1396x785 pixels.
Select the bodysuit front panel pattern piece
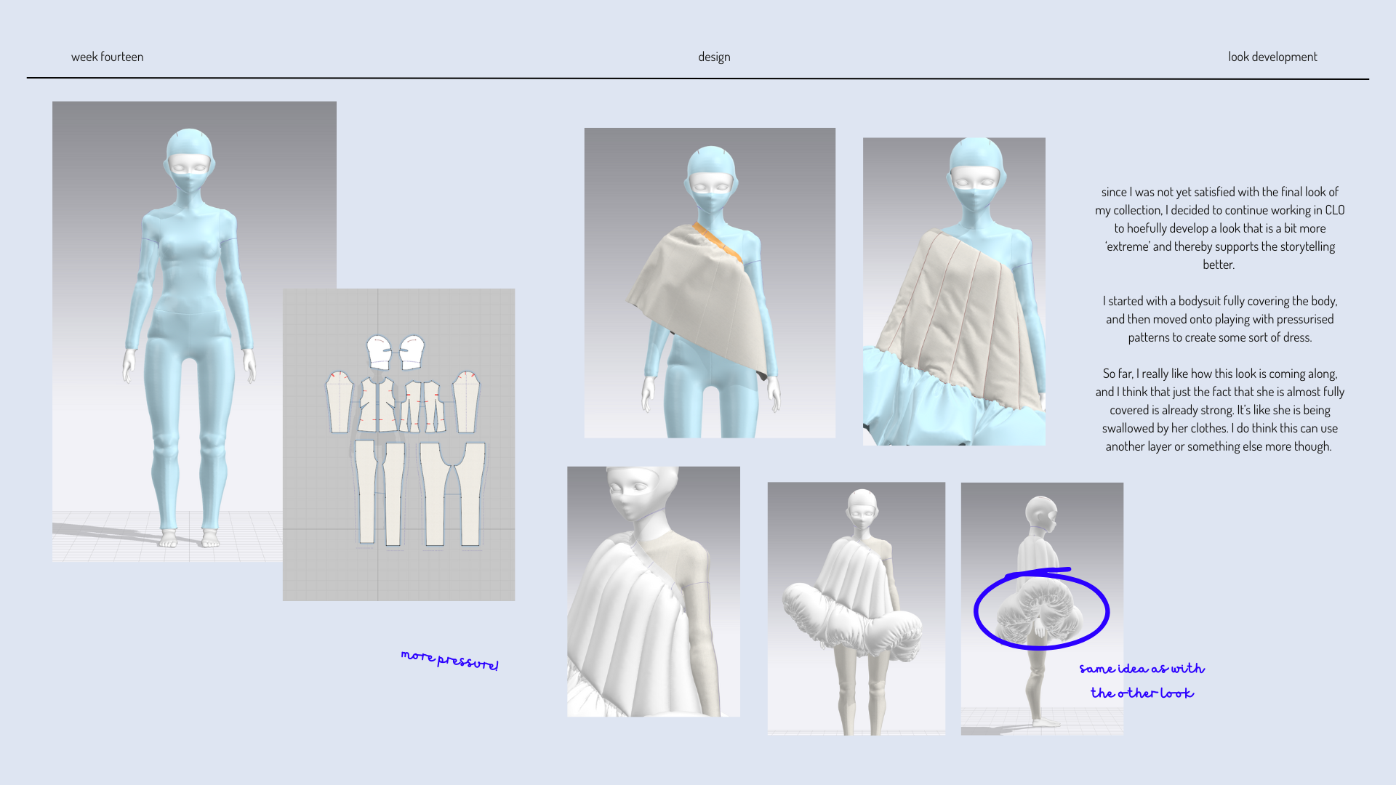pos(376,403)
